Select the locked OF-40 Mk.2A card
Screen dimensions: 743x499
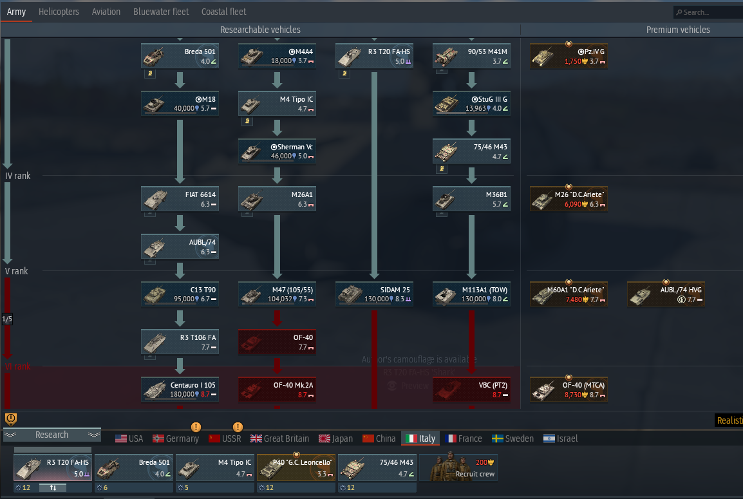click(x=277, y=390)
